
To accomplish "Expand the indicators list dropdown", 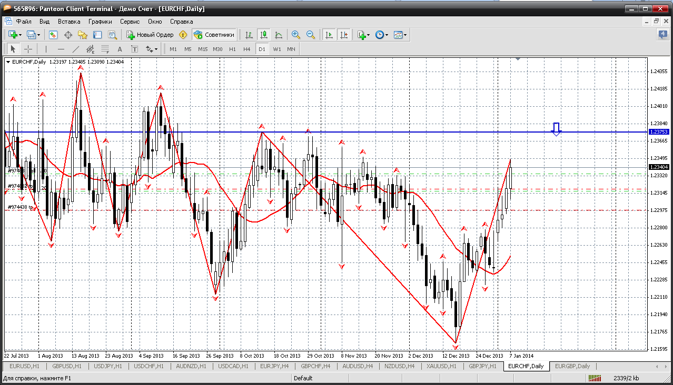I will pyautogui.click(x=368, y=35).
